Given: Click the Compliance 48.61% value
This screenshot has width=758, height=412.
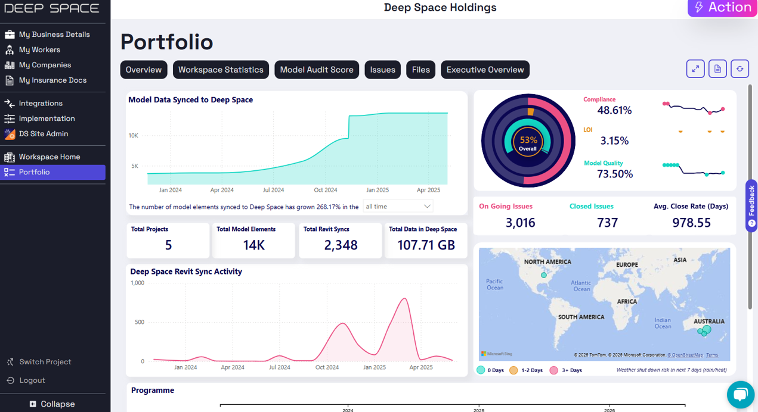Looking at the screenshot, I should pyautogui.click(x=614, y=110).
